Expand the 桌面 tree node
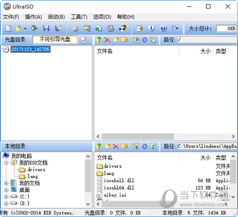 [6, 190]
